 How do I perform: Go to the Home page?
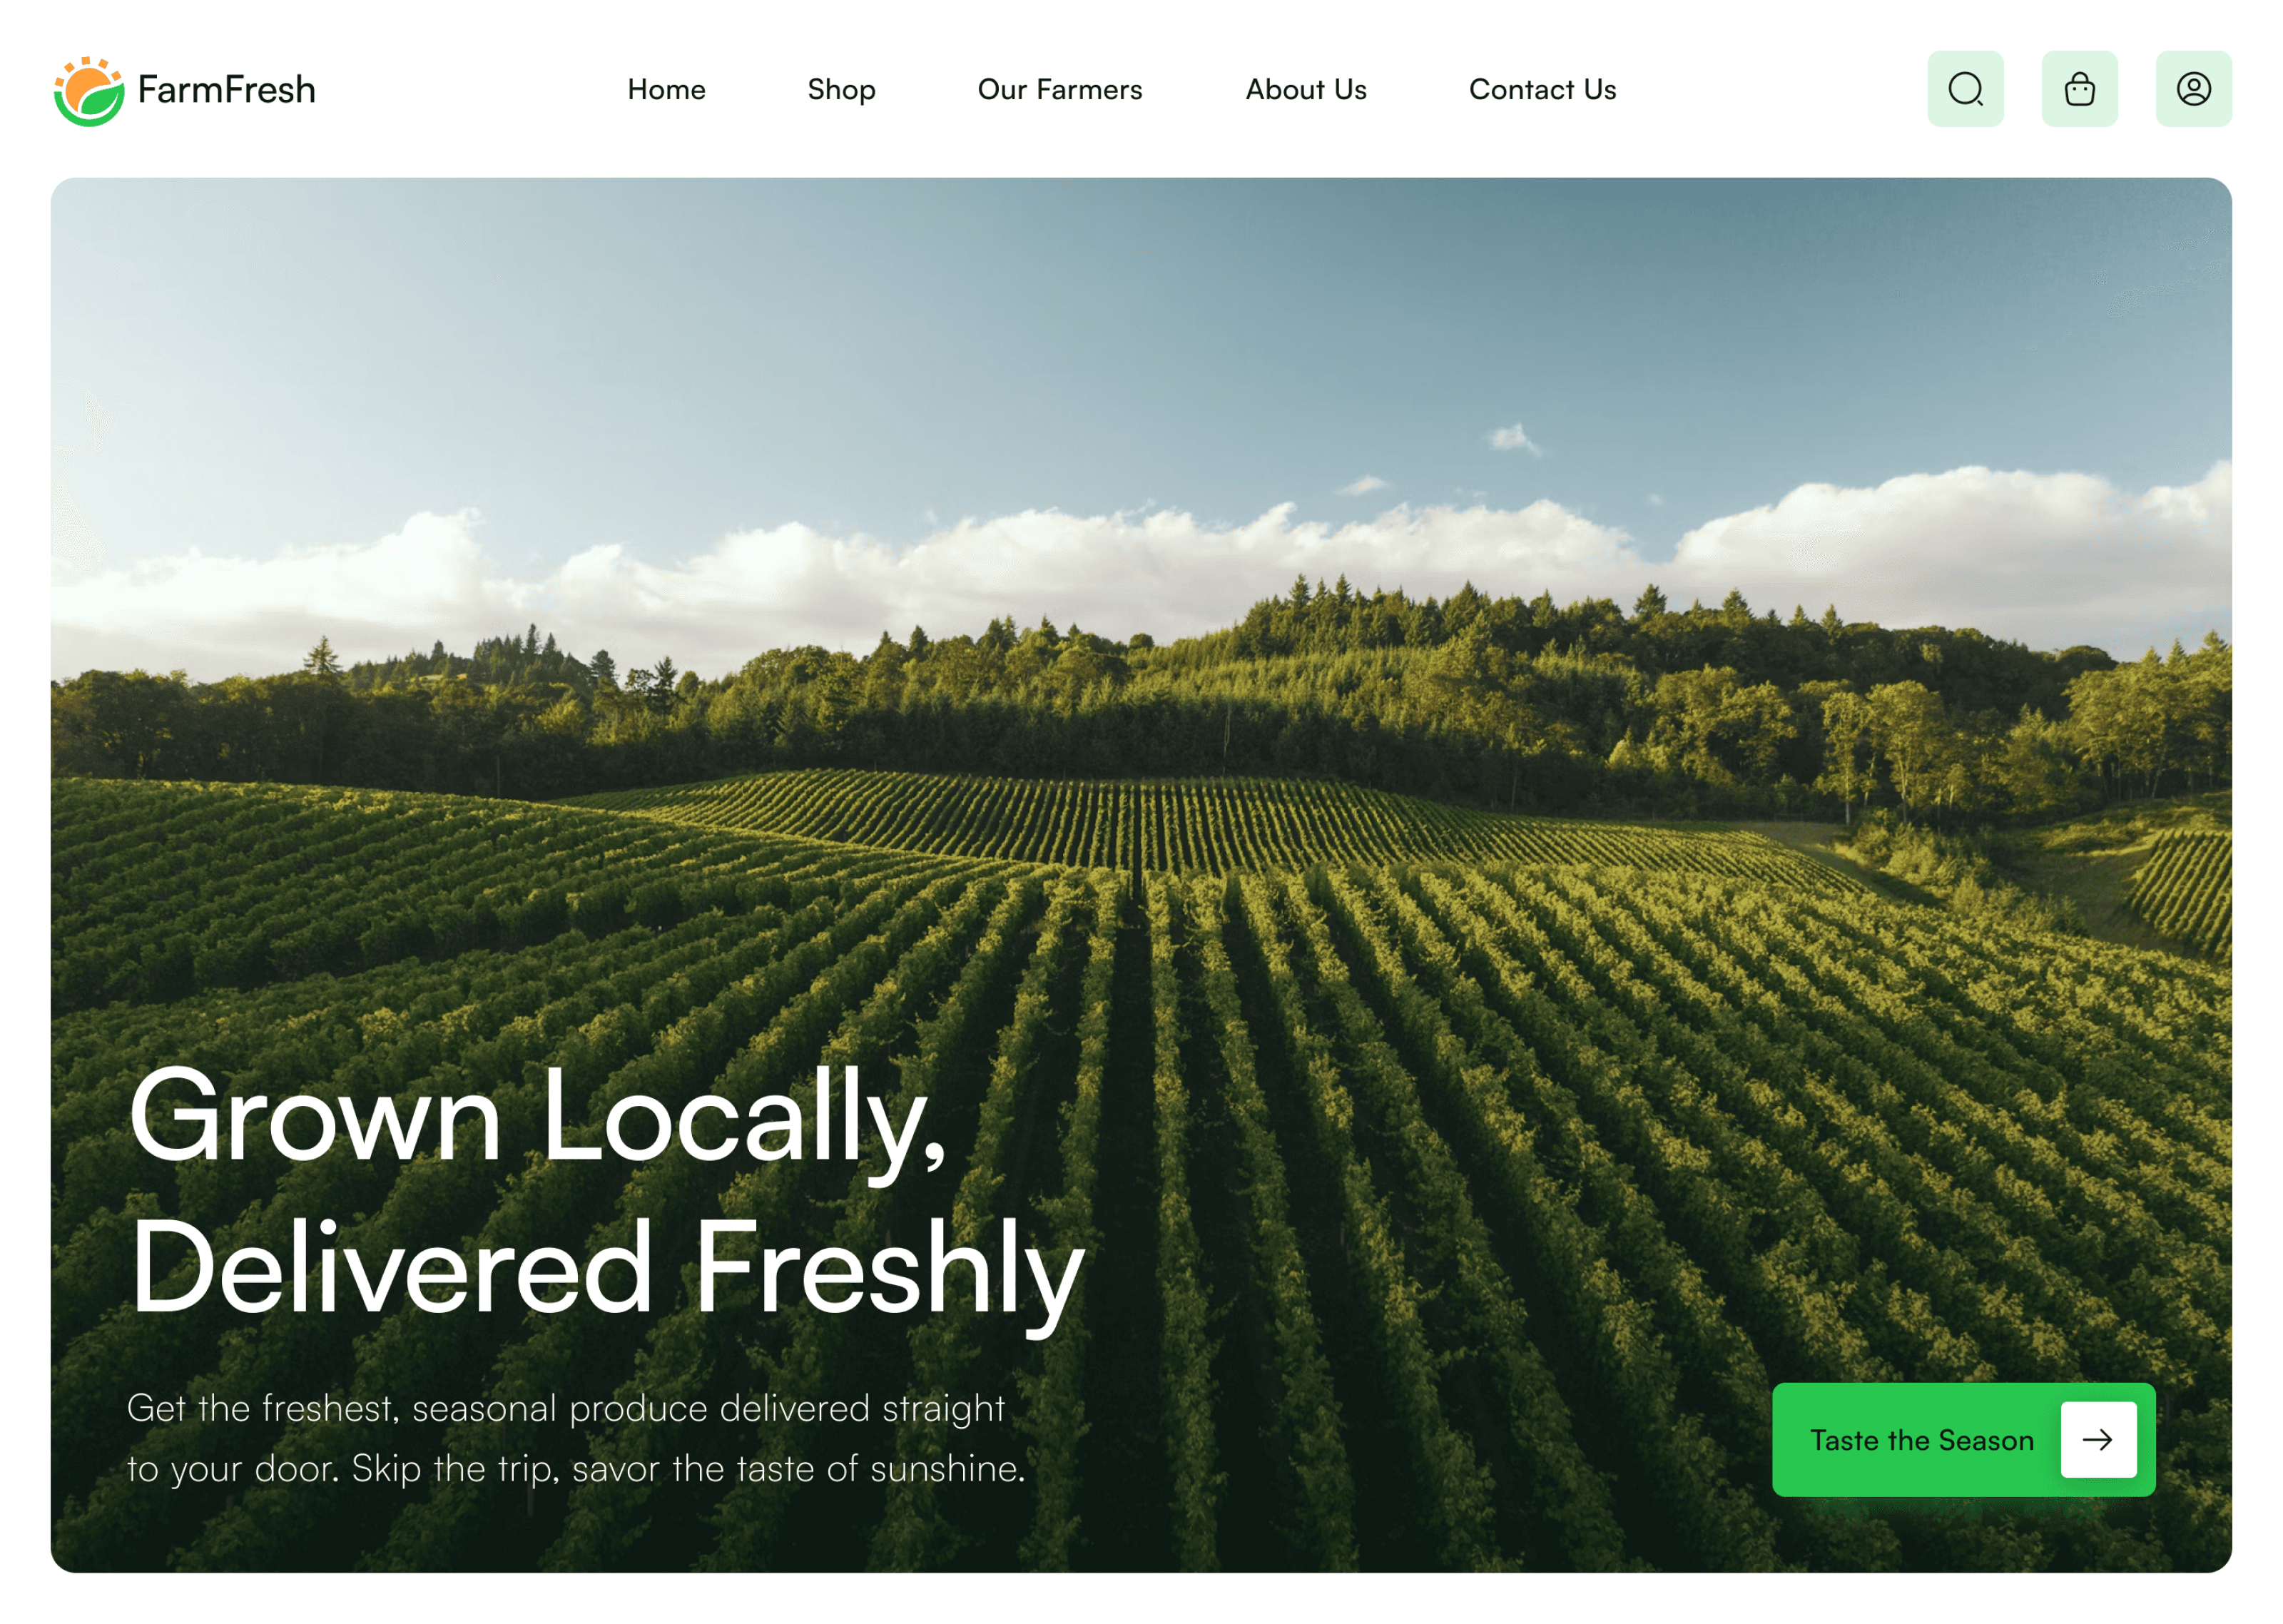pos(666,90)
